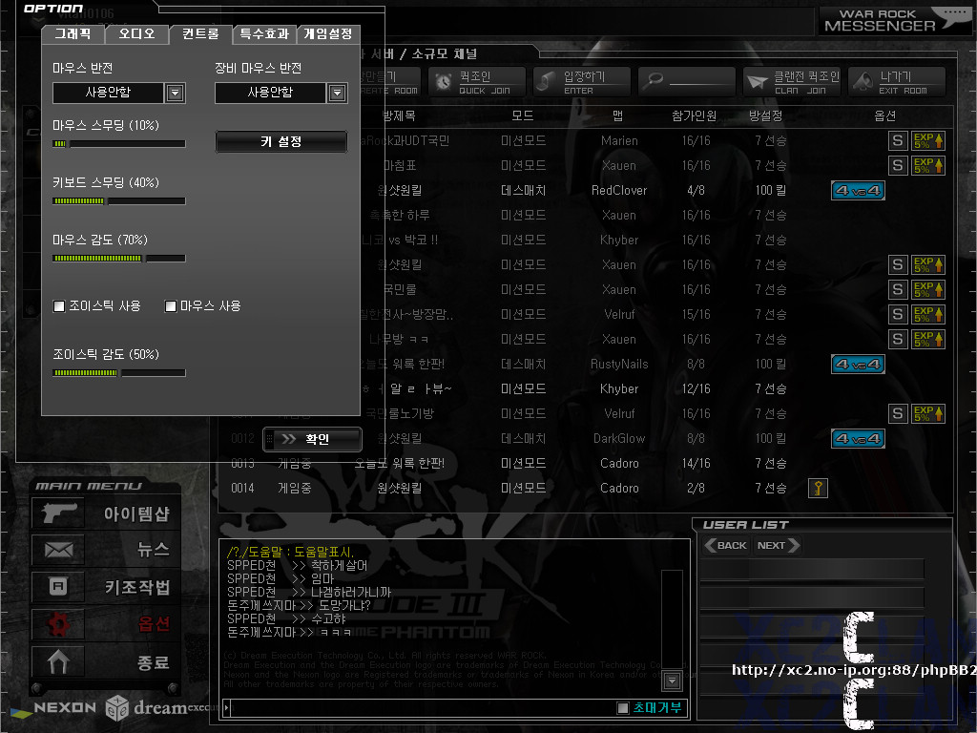
Task: Enable the 조이스틱 사용 checkbox
Action: coord(59,306)
